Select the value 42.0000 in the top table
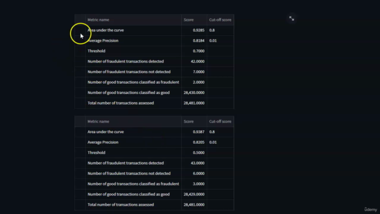Screen dimensions: 380x214 pos(198,61)
